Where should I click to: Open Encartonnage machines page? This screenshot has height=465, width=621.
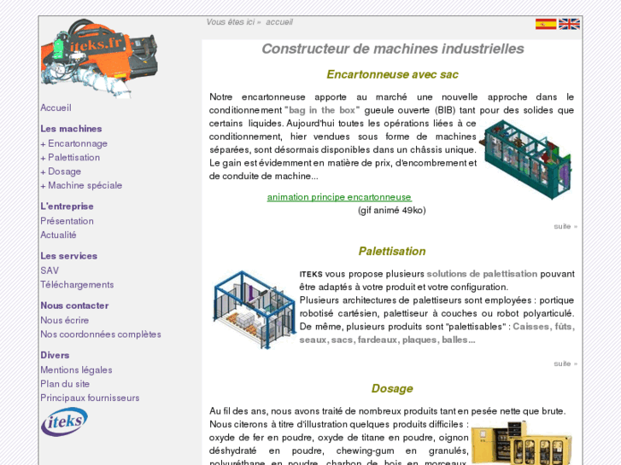(78, 143)
